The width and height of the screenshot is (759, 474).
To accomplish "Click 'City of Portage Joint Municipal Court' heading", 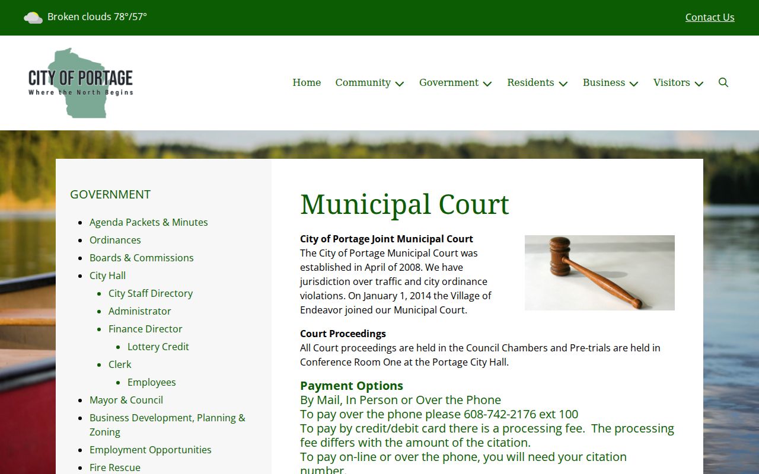I will 387,239.
